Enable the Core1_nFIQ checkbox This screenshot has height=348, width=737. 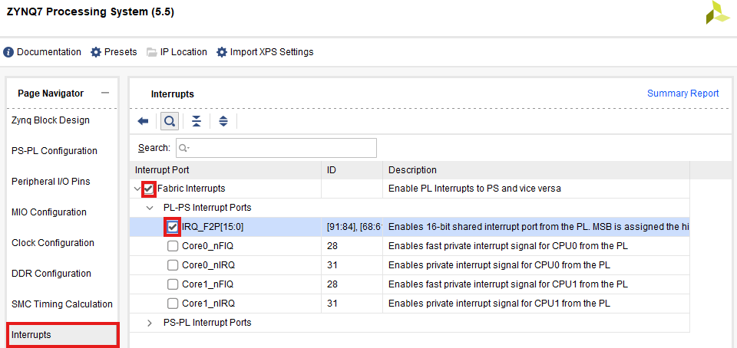[x=173, y=284]
